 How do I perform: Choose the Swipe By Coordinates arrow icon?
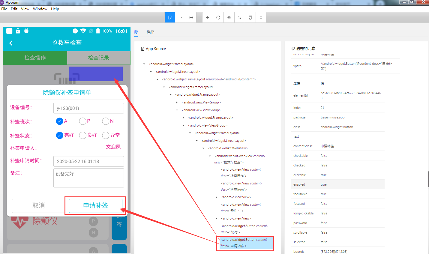[x=180, y=18]
